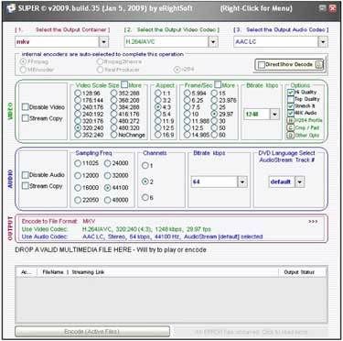
Task: Choose 22050 sampling frequency
Action: (78, 200)
